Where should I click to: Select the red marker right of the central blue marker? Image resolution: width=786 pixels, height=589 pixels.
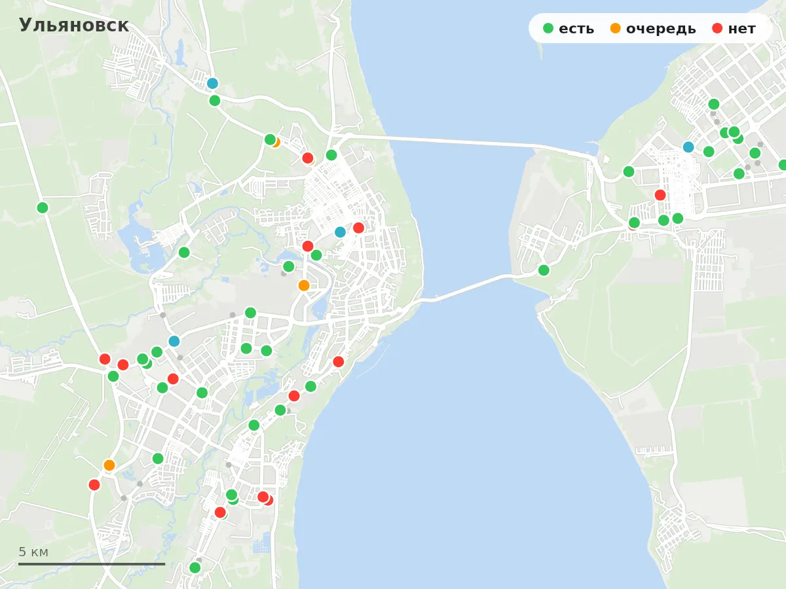click(358, 228)
